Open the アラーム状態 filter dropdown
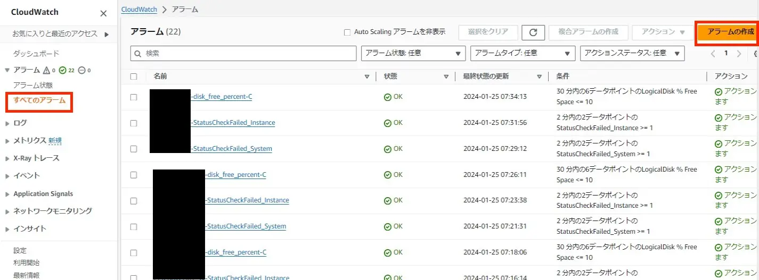Viewport: 759px width, 280px height. tap(413, 53)
